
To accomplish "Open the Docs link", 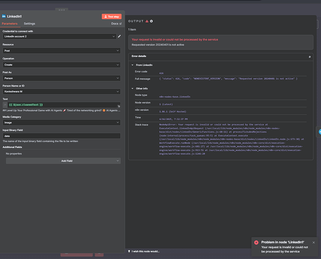I will click(x=117, y=24).
